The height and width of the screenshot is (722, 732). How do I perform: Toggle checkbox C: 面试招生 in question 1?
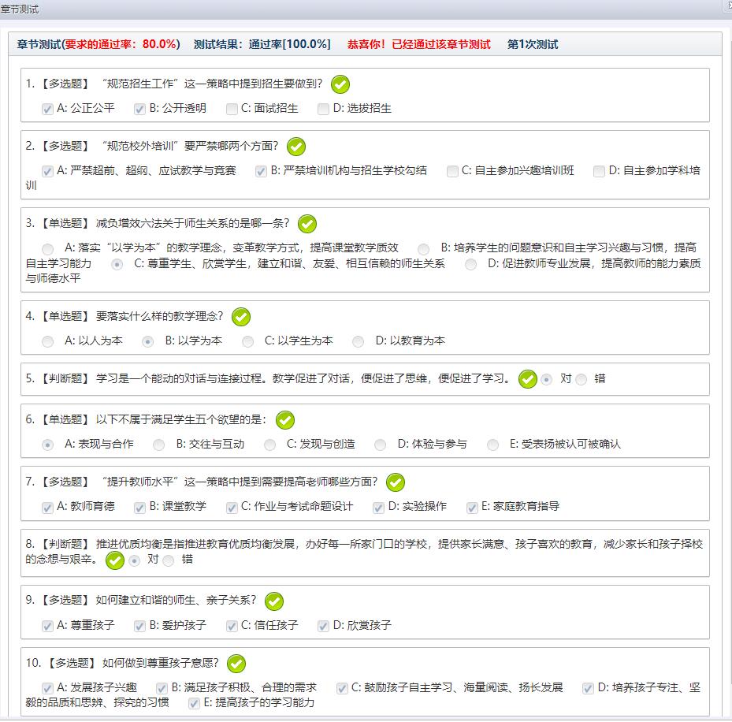(x=232, y=109)
